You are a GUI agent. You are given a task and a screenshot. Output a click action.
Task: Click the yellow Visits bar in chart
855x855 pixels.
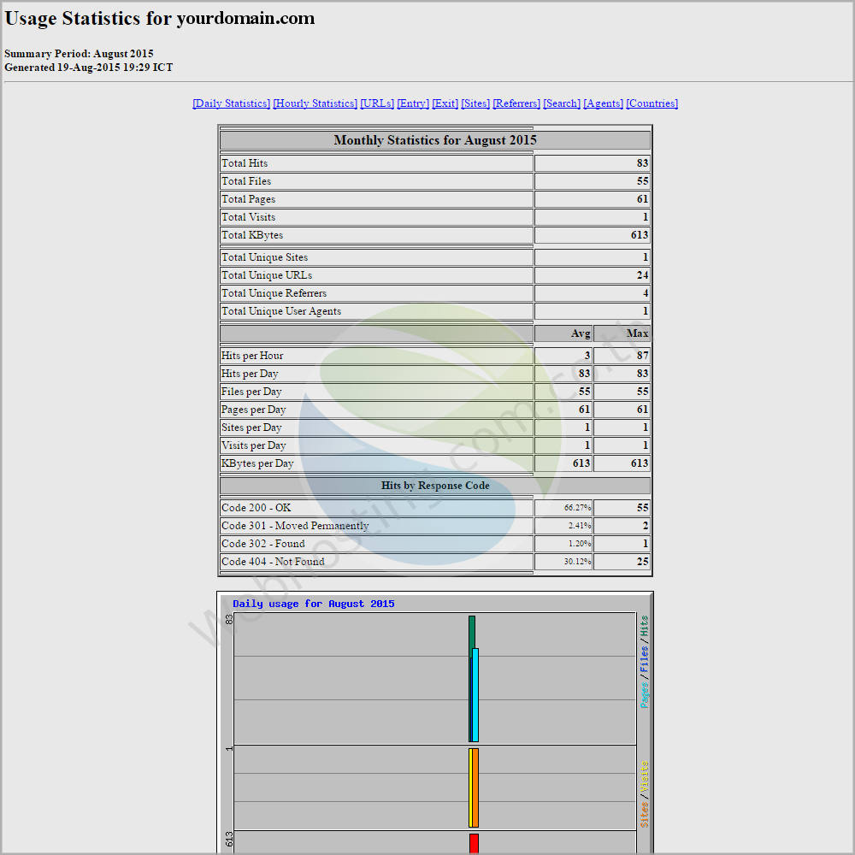[470, 788]
